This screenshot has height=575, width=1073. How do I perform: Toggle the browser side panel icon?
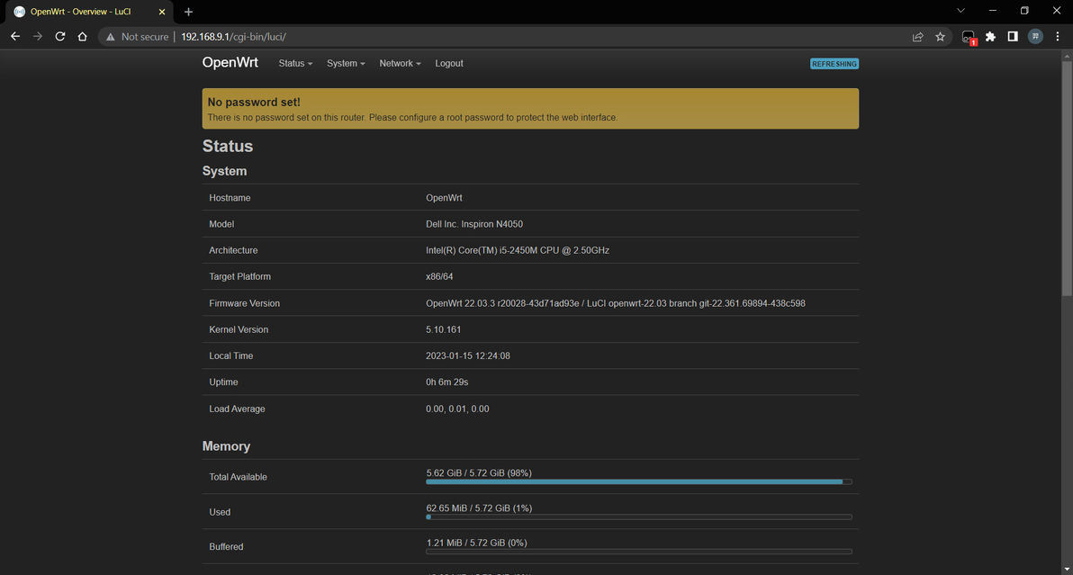point(1013,37)
